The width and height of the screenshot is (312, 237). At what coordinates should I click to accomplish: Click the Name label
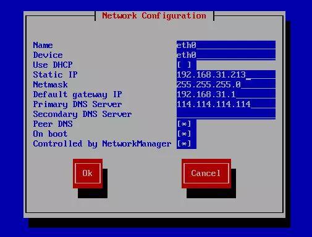(43, 45)
